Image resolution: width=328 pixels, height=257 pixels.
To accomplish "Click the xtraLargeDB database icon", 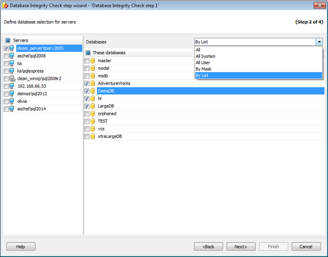I will tap(93, 136).
